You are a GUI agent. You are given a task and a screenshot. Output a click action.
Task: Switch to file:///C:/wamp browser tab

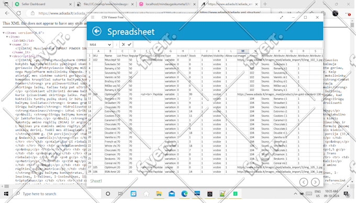coord(106,4)
